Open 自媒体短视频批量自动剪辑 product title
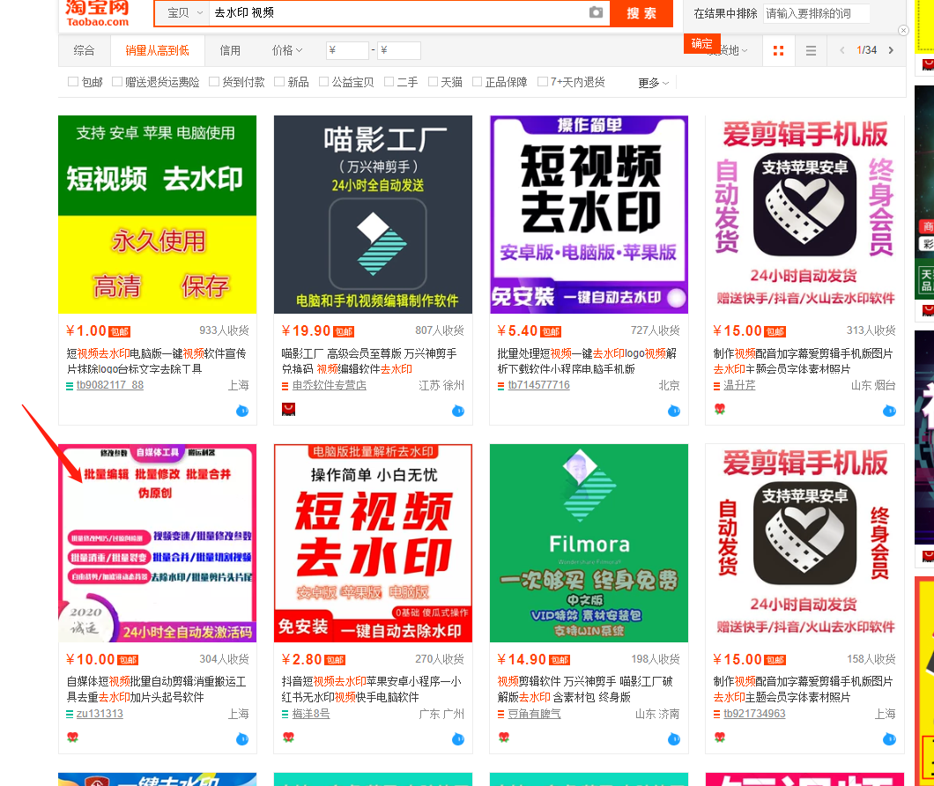Screen dimensions: 934x786 [x=156, y=689]
